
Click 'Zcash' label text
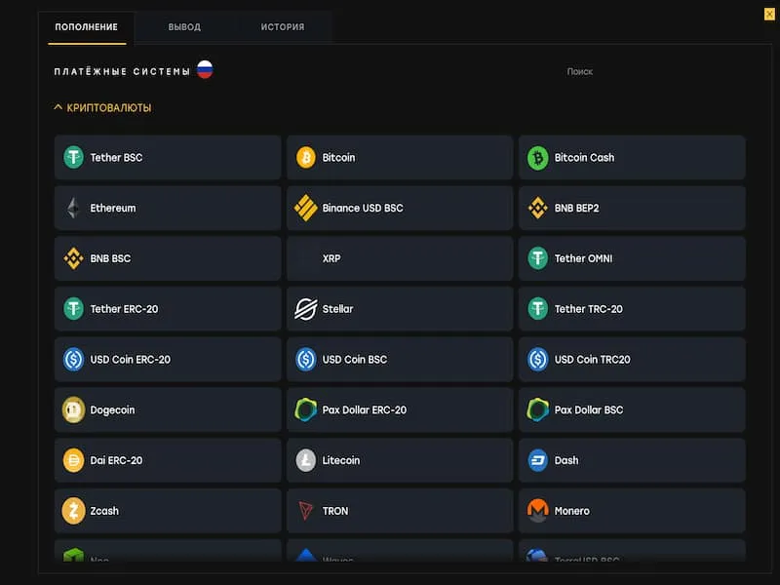click(104, 511)
